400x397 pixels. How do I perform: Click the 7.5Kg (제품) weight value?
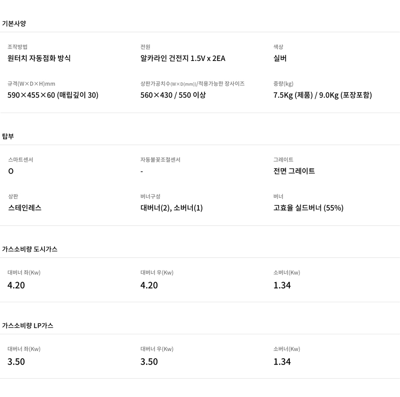pyautogui.click(x=293, y=95)
